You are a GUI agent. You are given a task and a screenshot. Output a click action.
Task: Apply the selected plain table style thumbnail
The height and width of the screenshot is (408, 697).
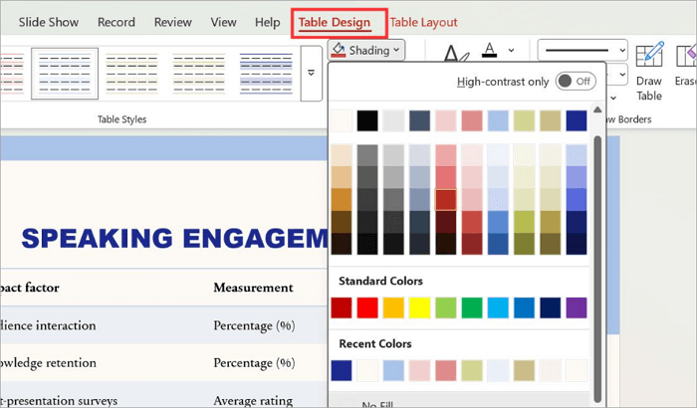click(65, 74)
